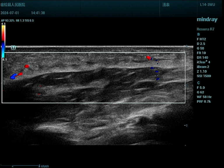
Task: Select the WF 58 Hz wall filter parameter
Action: click(x=204, y=97)
